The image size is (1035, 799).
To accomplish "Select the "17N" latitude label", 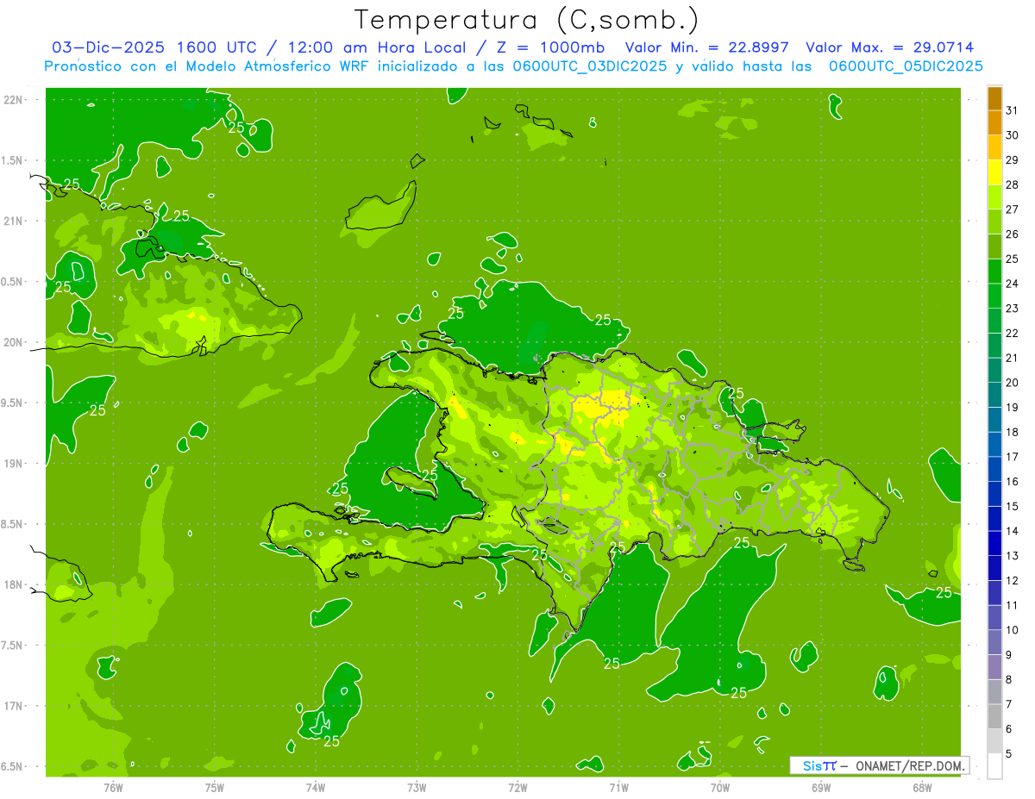I will coord(15,706).
